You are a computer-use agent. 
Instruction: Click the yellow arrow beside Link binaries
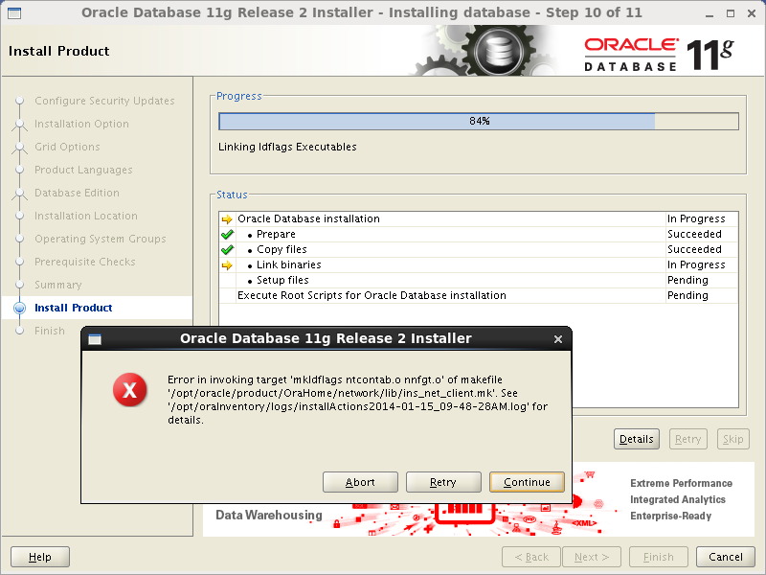pos(229,264)
